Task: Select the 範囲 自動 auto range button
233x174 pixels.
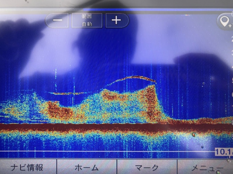Action: point(87,20)
